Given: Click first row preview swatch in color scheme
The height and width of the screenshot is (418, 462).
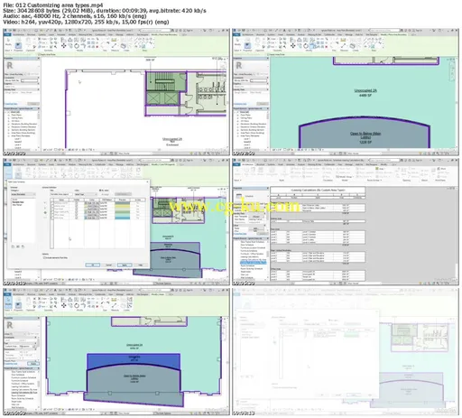Looking at the screenshot, I should [x=123, y=203].
